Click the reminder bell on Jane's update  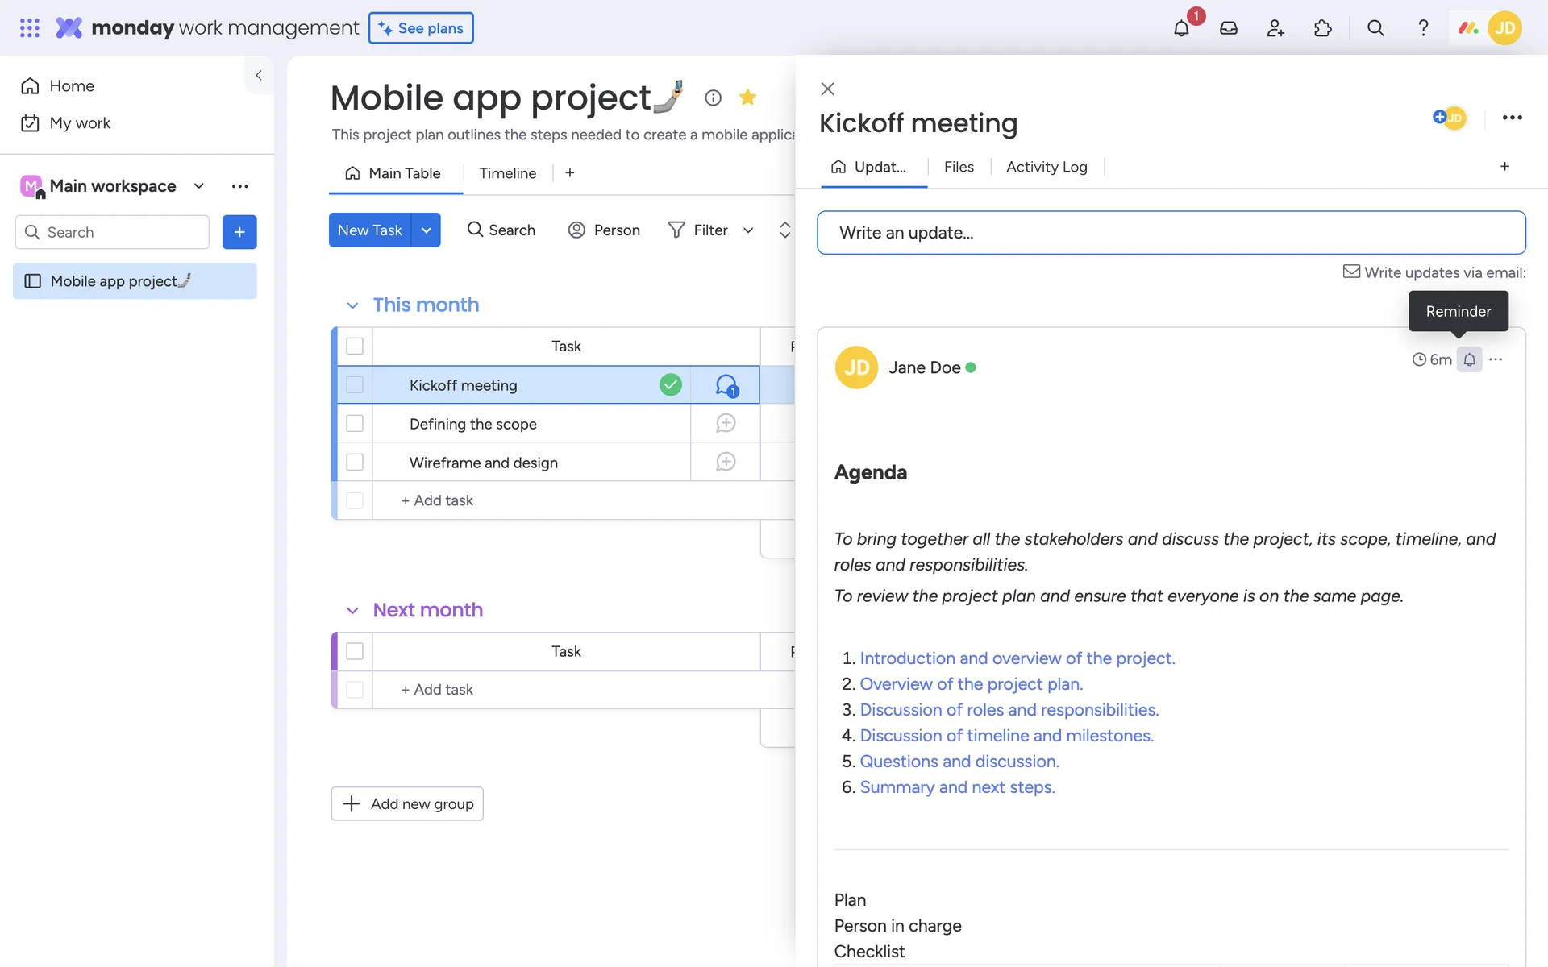(x=1469, y=359)
